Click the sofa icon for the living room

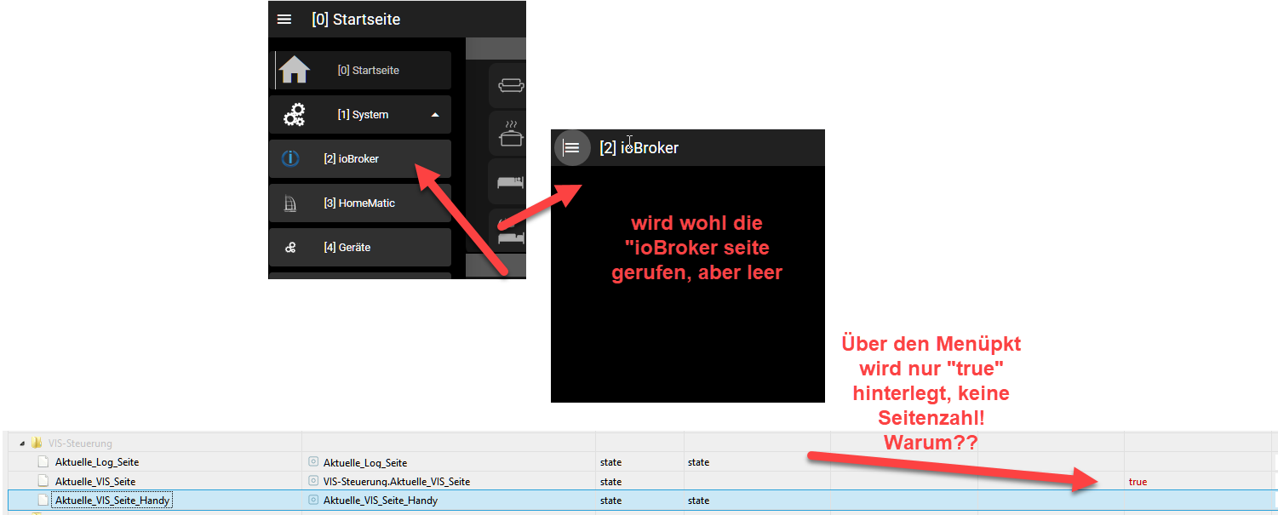(511, 85)
